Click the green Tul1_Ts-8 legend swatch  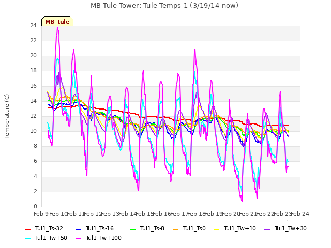132,229
